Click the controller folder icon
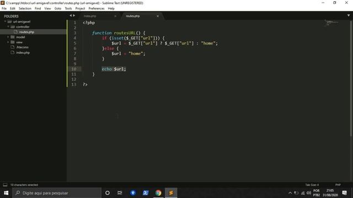The image size is (353, 198). pos(13,27)
